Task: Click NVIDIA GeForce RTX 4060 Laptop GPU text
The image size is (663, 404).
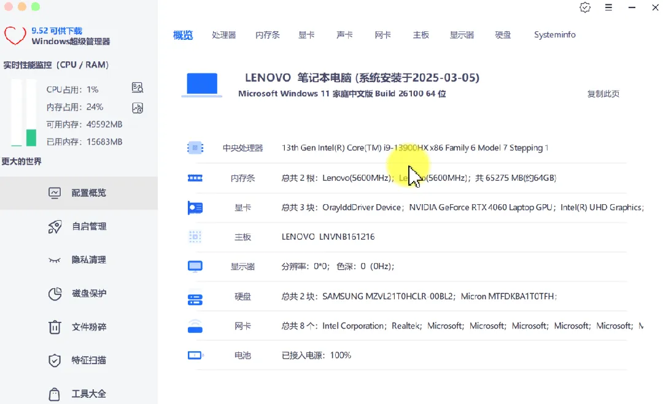Action: click(x=481, y=208)
